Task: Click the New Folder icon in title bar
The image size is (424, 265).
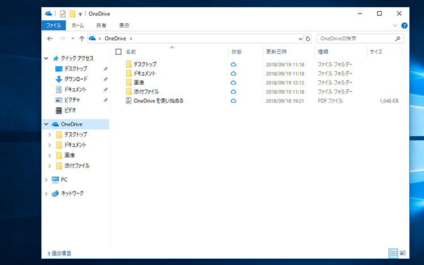Action: (72, 14)
